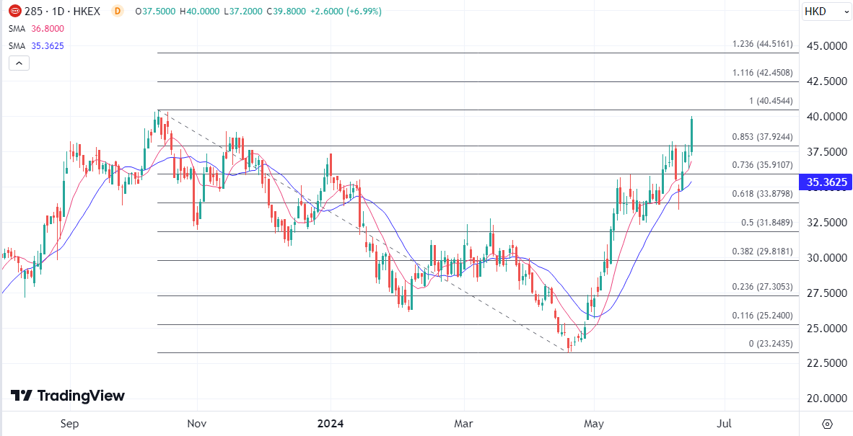
Task: Open chart settings gear icon
Action: (x=827, y=424)
